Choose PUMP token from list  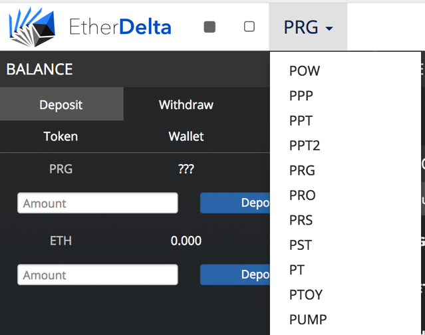308,320
